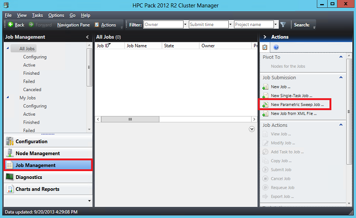This screenshot has width=356, height=218.
Task: Select Active under My Jobs
Action: click(29, 114)
